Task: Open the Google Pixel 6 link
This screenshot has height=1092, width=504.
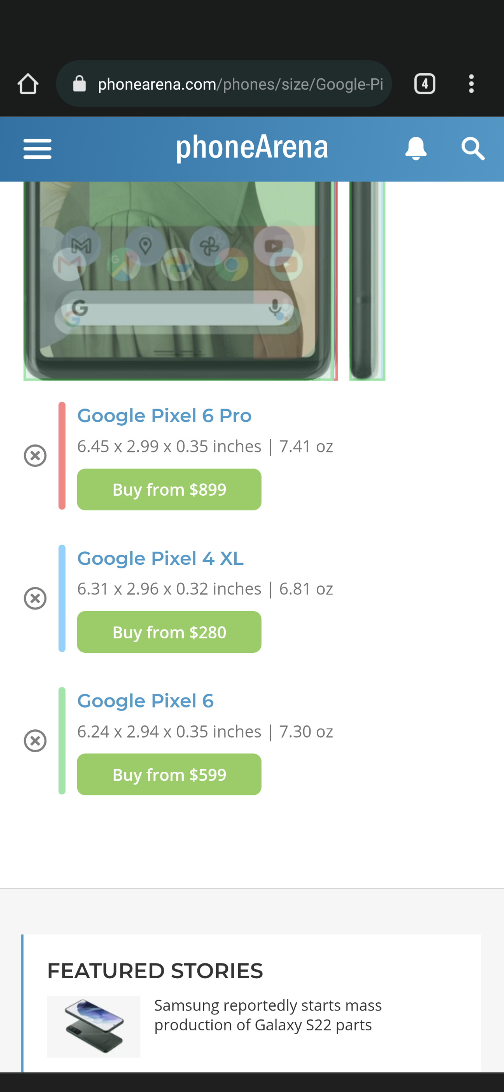Action: [146, 701]
